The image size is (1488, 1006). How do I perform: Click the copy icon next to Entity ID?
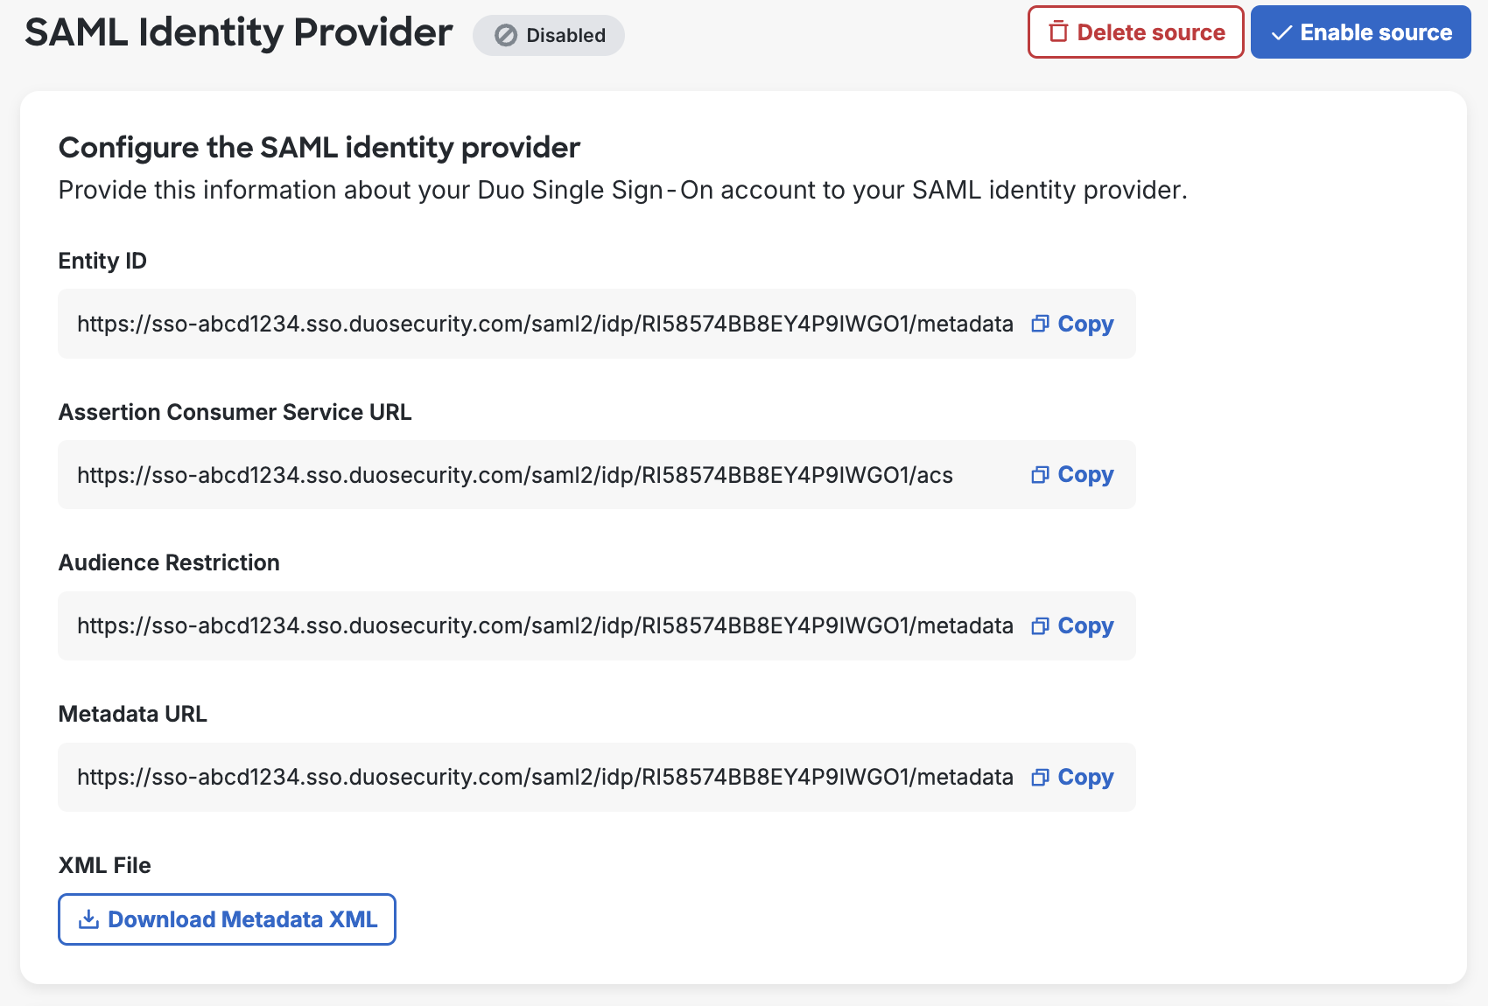1040,324
